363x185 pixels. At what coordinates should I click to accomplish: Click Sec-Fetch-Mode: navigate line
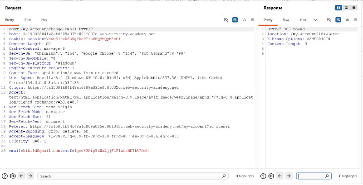click(37, 112)
